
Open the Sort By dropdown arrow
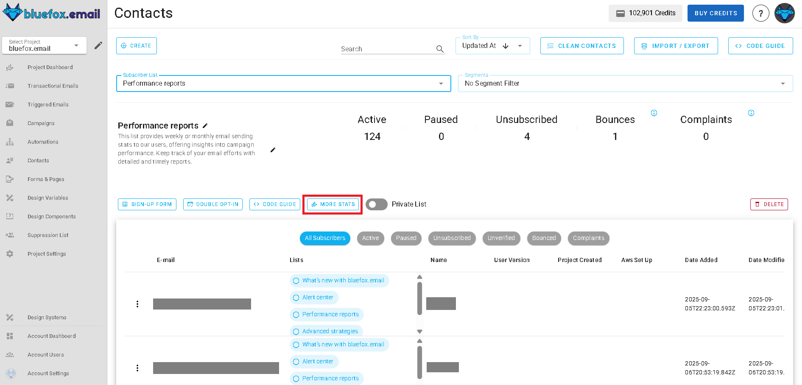pos(520,46)
